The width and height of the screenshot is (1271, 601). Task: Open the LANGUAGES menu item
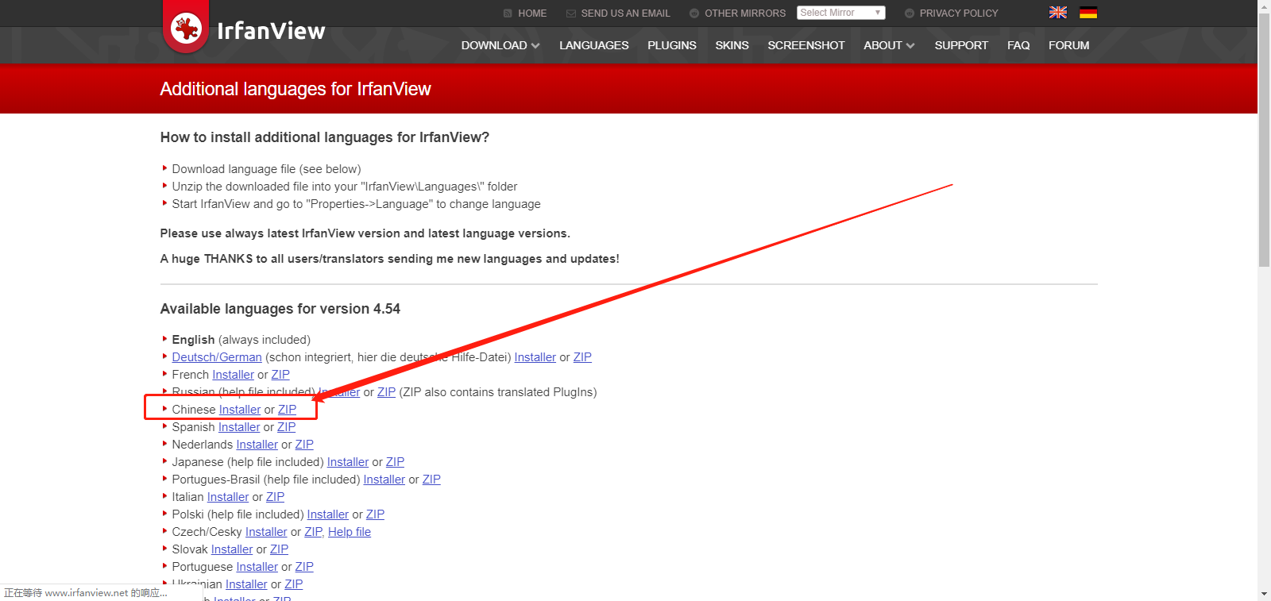click(593, 45)
